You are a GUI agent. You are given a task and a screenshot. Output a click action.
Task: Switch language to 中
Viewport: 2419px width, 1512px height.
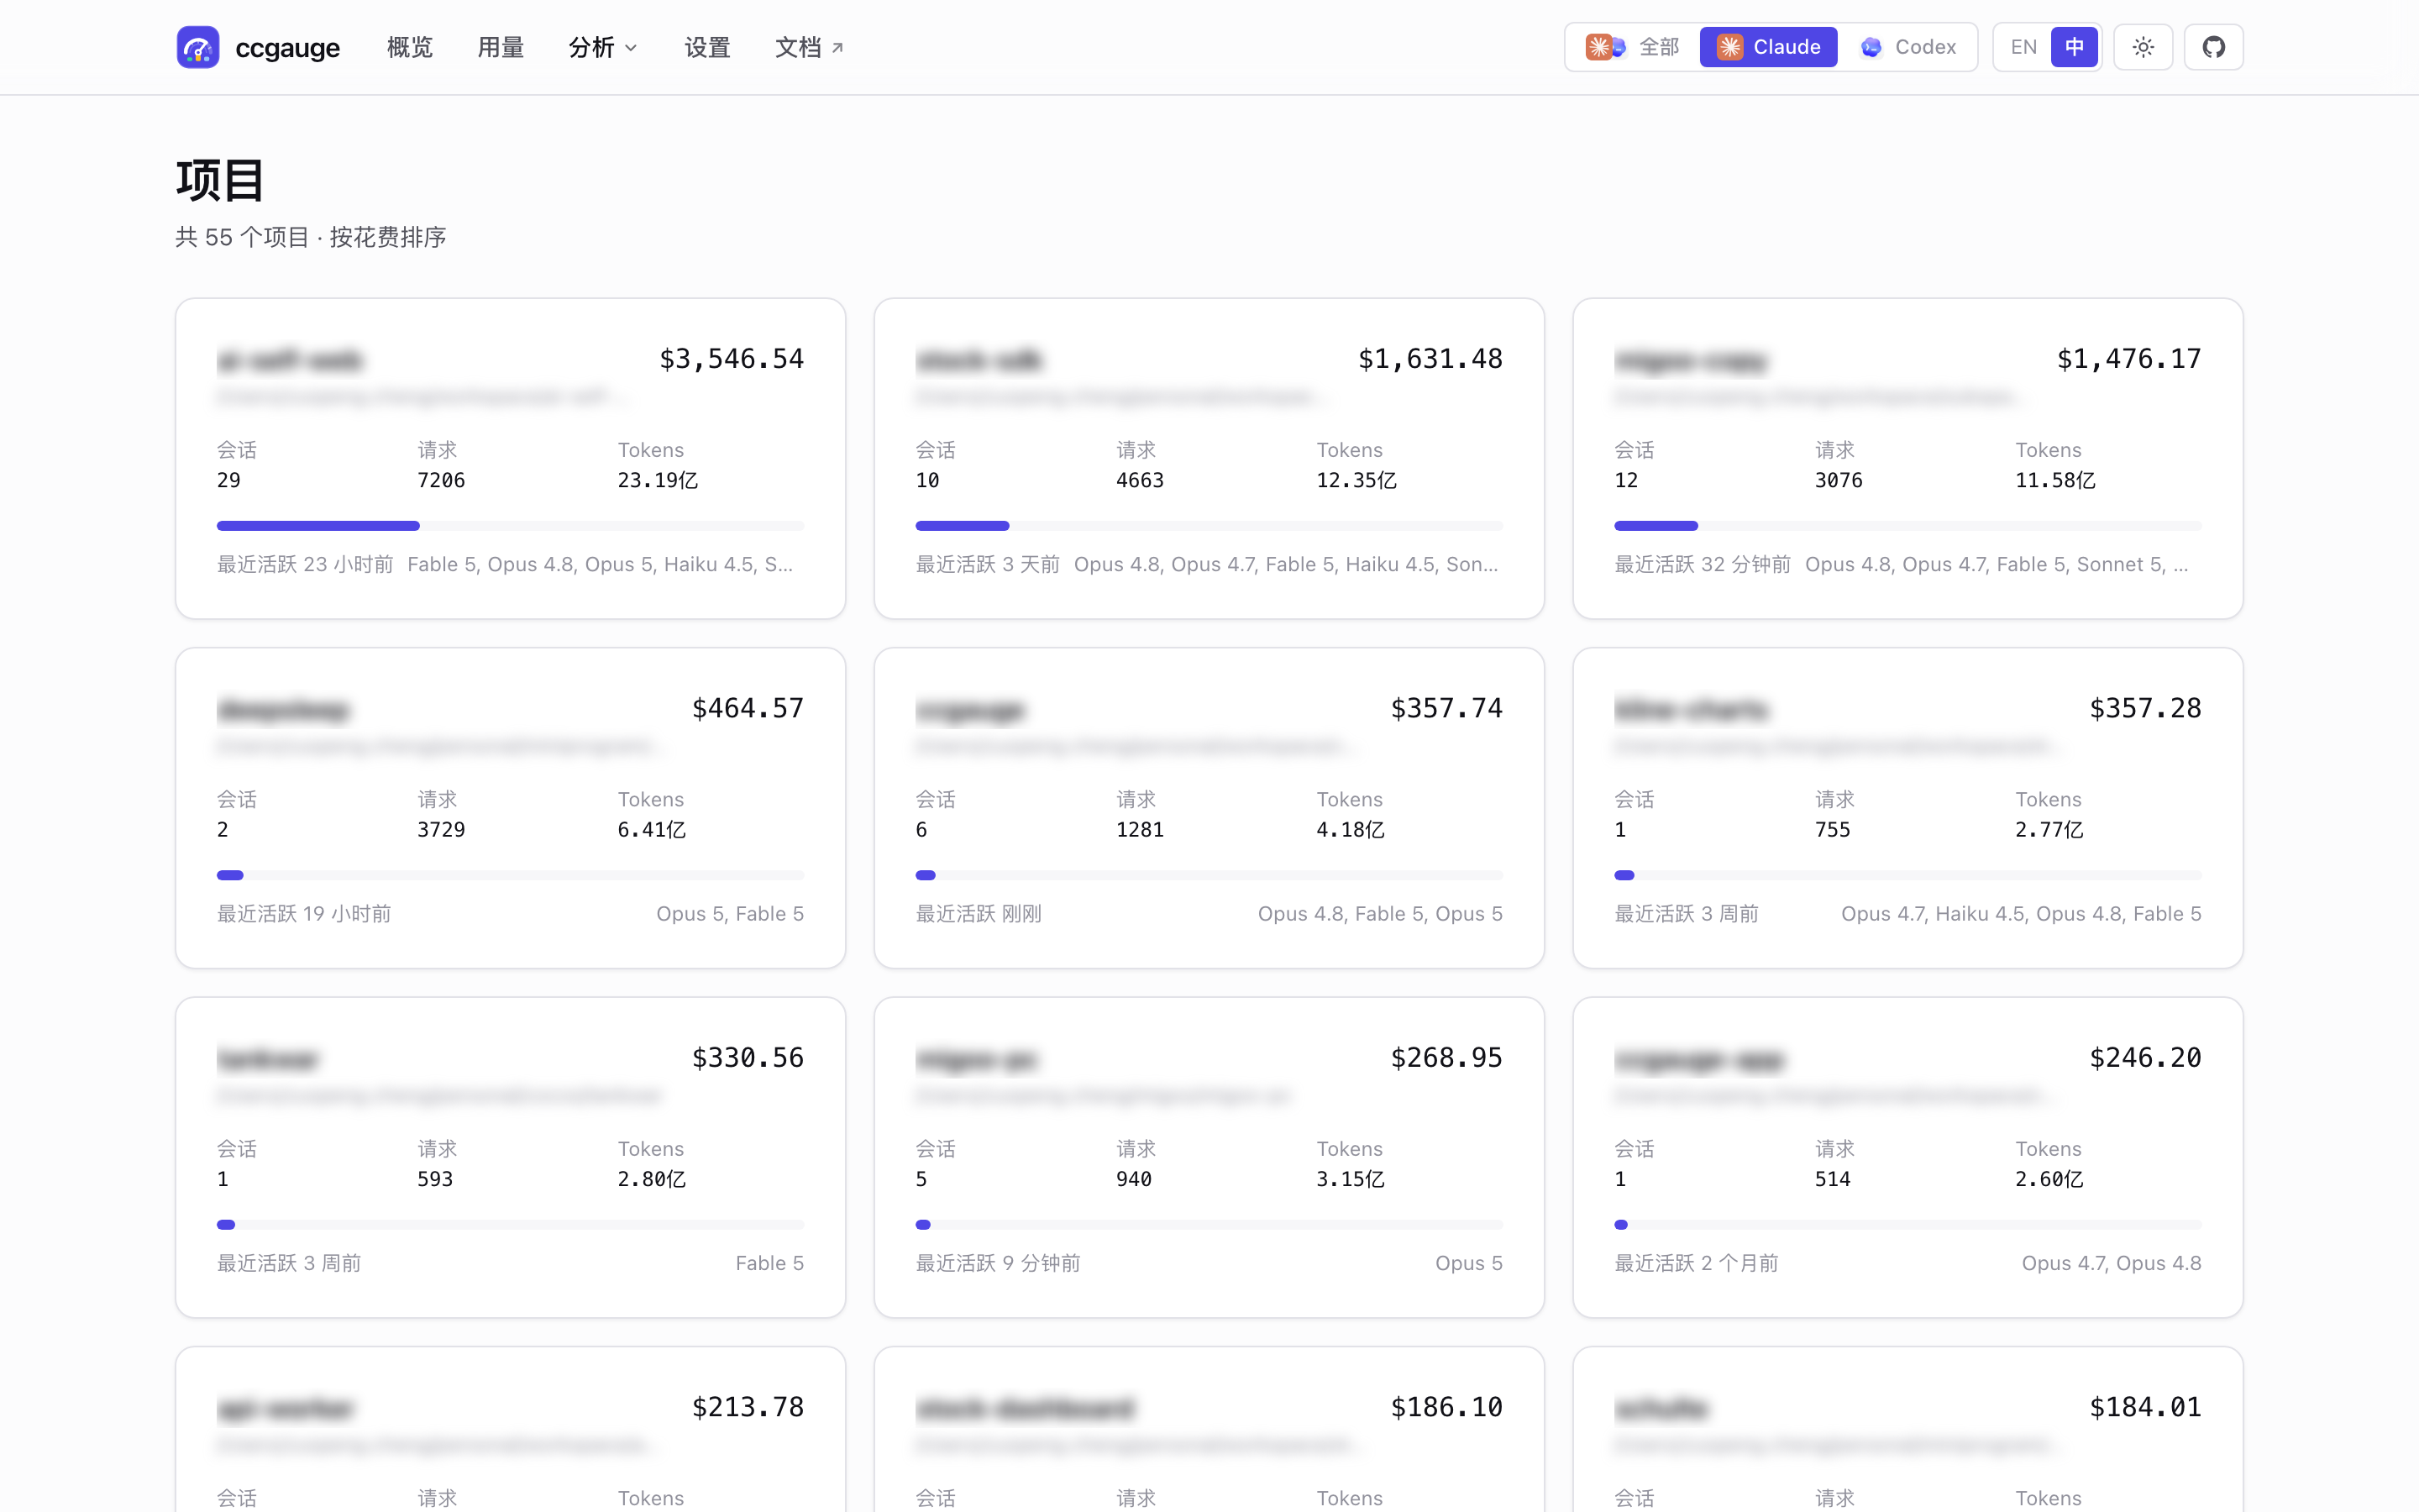(2074, 47)
